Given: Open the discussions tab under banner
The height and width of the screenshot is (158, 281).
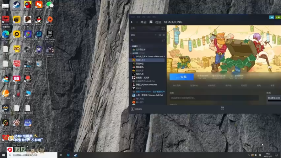Looking at the screenshot, I should click(244, 85).
